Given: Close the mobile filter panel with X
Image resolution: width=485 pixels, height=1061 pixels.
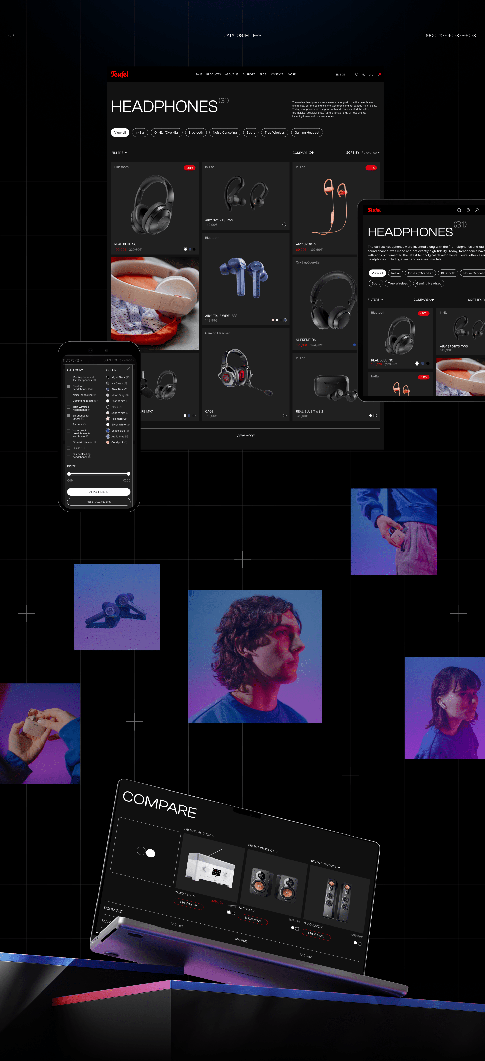Looking at the screenshot, I should [129, 368].
